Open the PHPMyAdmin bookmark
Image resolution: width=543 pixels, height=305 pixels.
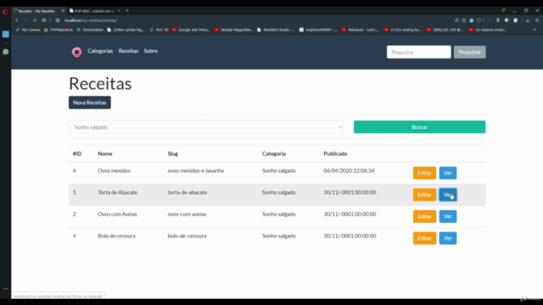pyautogui.click(x=59, y=30)
